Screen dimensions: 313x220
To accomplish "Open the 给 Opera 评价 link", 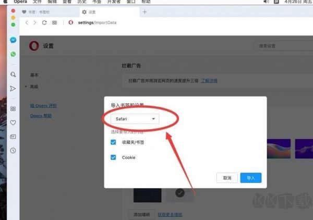I will pos(43,106).
